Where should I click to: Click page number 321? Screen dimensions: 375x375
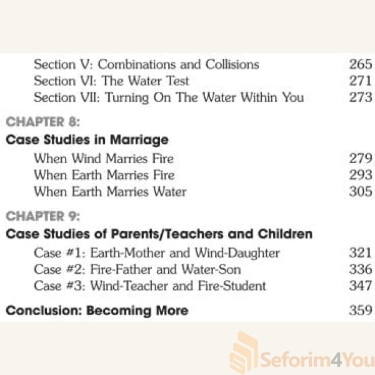tap(360, 253)
